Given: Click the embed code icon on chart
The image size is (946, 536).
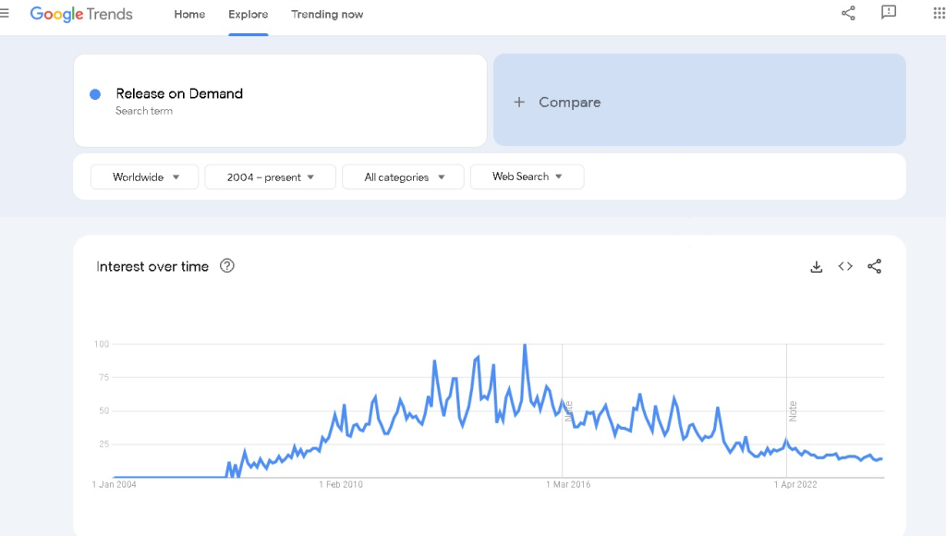Looking at the screenshot, I should pos(845,266).
